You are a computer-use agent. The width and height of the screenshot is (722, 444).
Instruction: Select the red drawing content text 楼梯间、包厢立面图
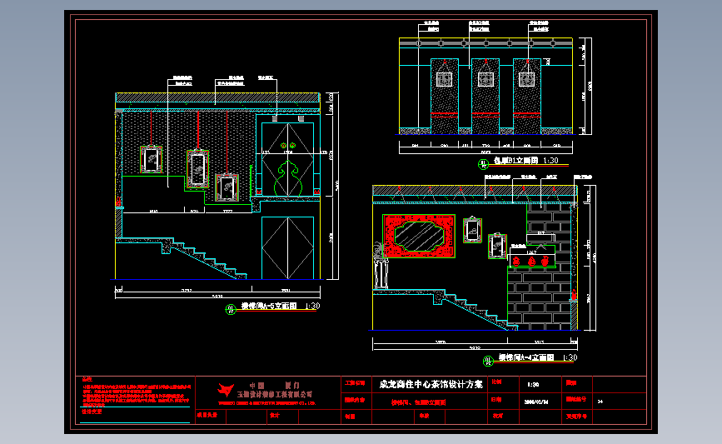point(419,402)
